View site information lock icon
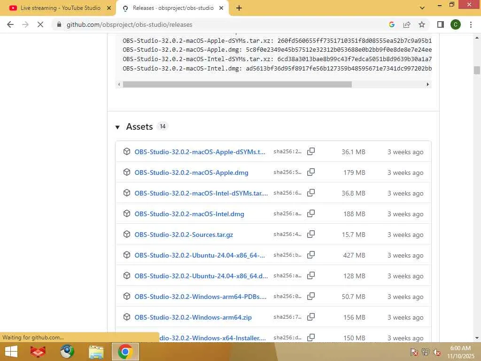Viewport: 481px width, 361px height. (59, 24)
